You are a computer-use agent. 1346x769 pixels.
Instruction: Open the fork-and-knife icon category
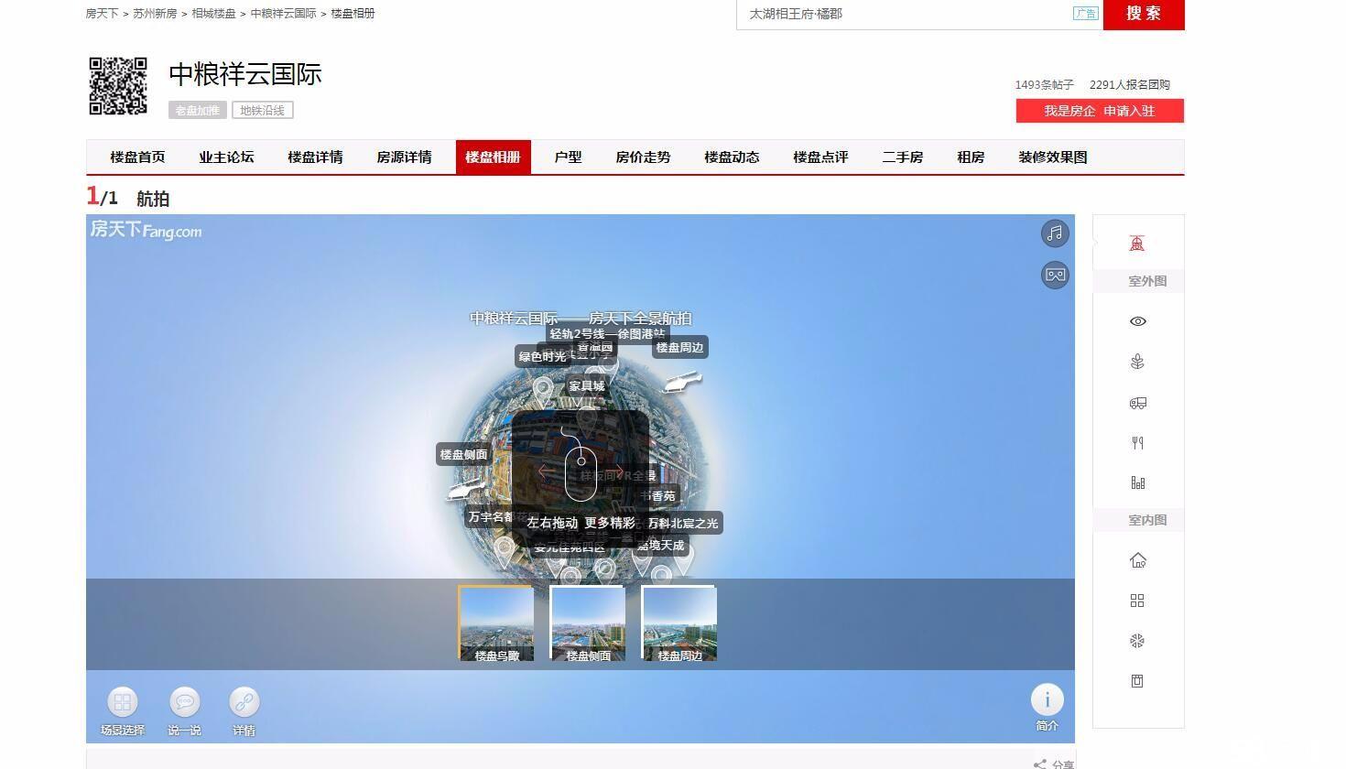point(1137,443)
